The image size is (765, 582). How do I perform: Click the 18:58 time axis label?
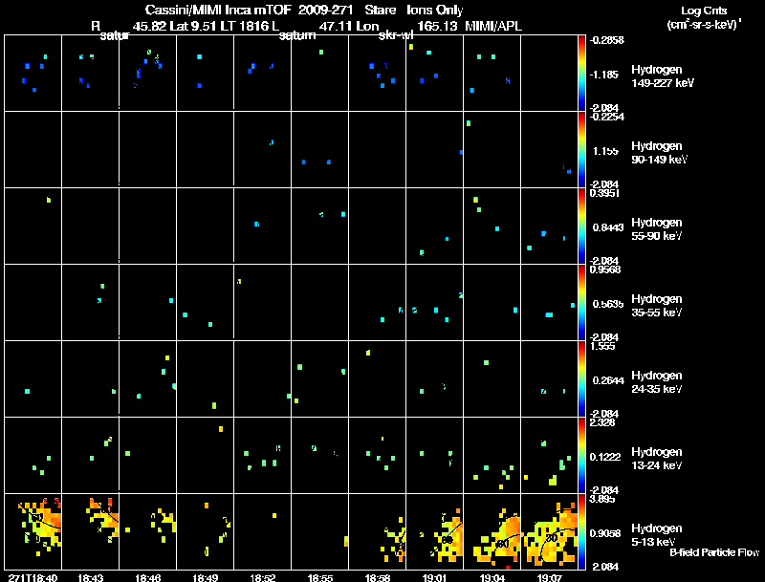point(378,578)
